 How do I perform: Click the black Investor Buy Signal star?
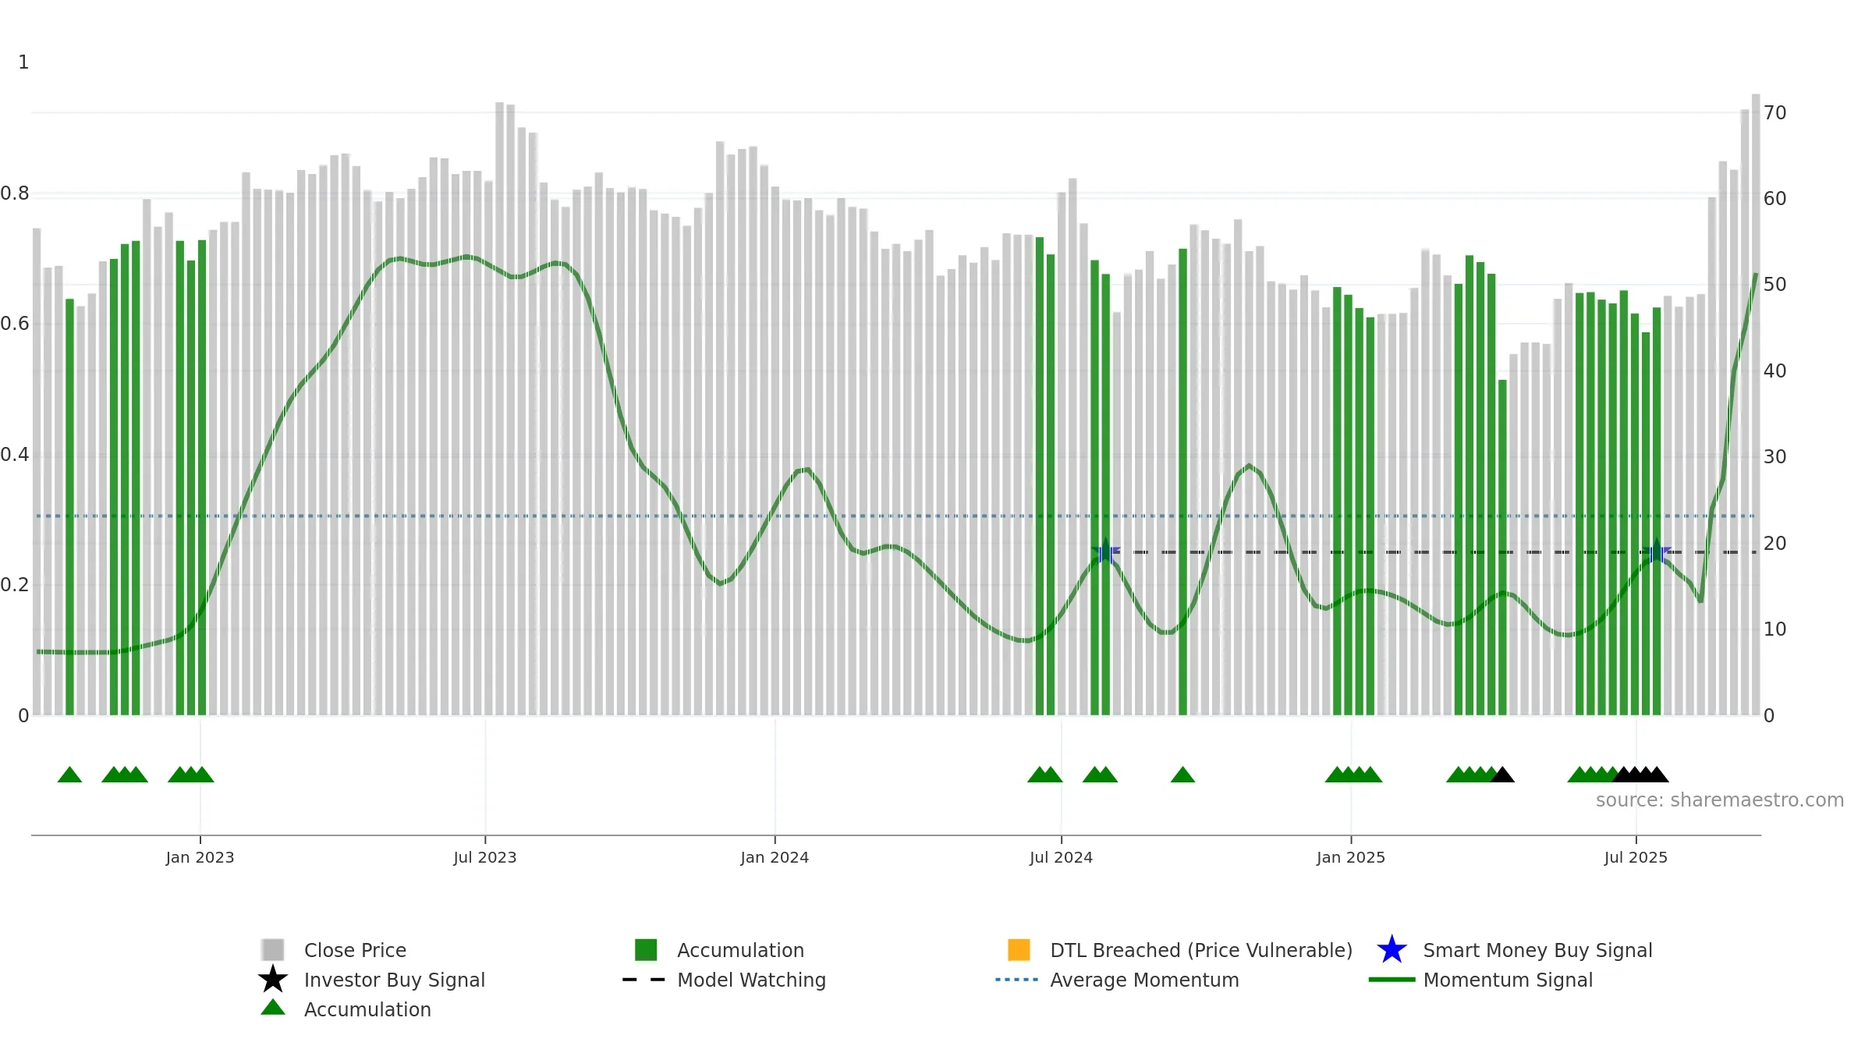[273, 980]
